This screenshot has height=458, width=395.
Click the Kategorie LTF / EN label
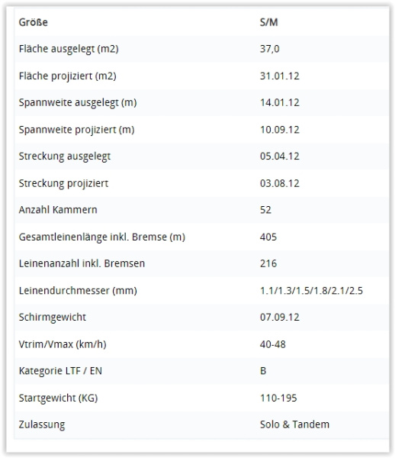click(x=60, y=371)
